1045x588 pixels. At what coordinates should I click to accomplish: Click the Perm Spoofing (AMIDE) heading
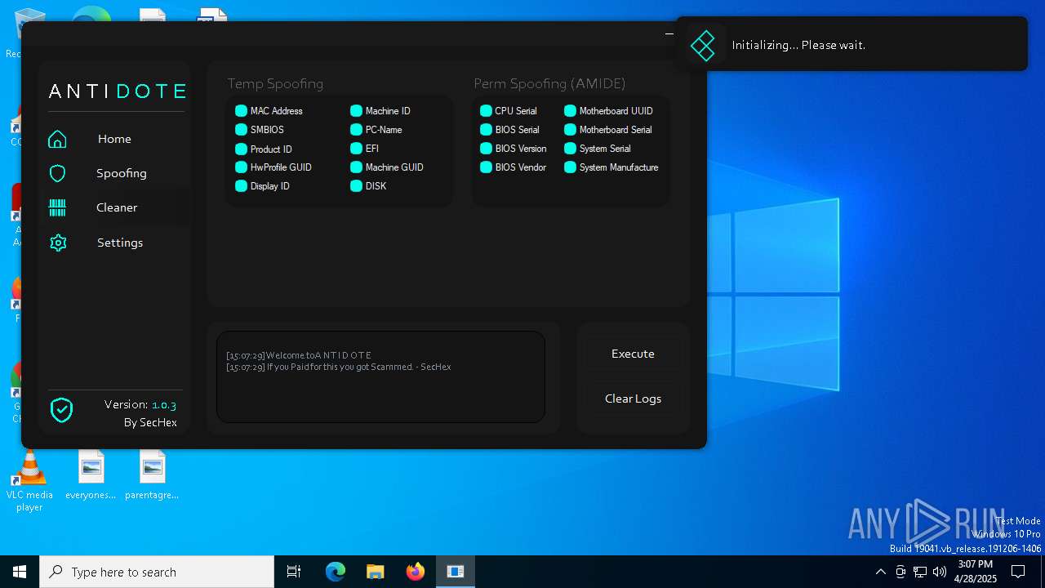(x=549, y=83)
